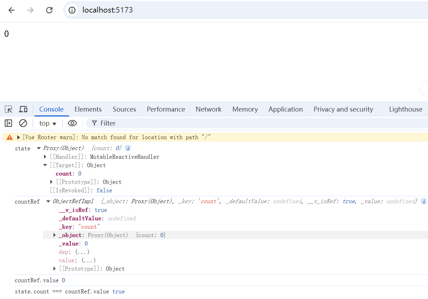Viewport: 428px width, 299px height.
Task: Open the Network tab
Action: tap(208, 109)
